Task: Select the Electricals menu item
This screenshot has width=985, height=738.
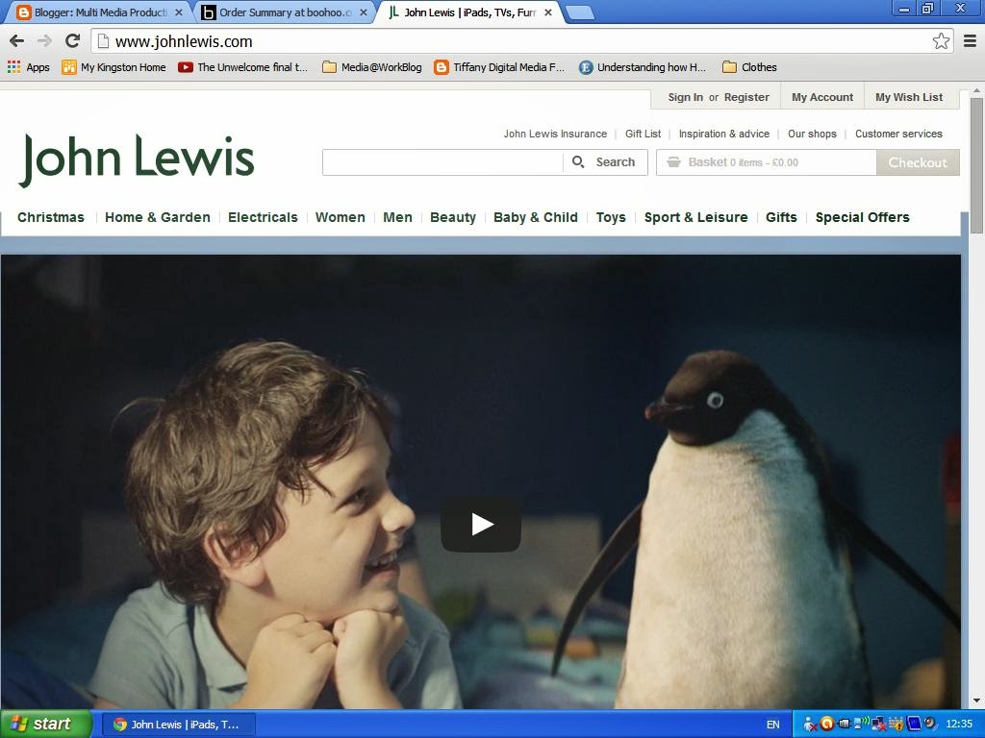Action: [263, 217]
